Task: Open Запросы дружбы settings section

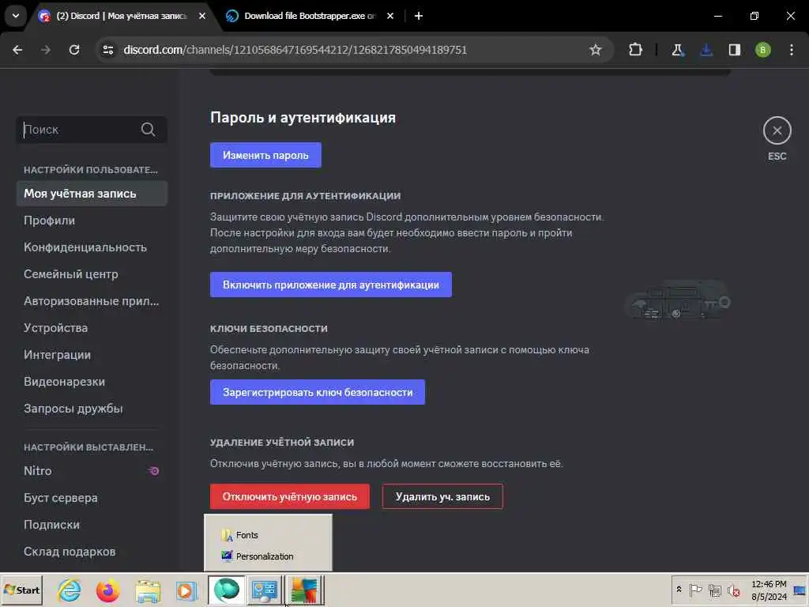Action: (92, 409)
